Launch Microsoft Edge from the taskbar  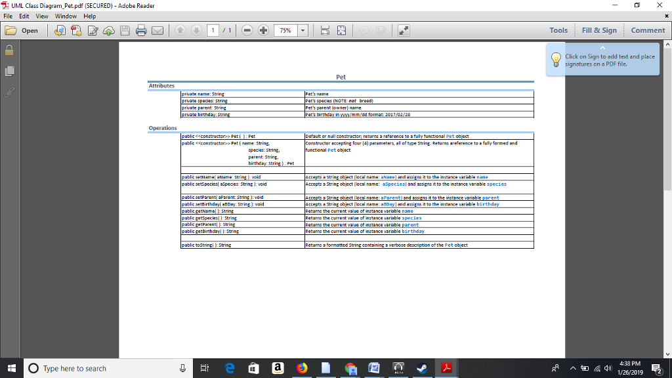click(x=230, y=368)
